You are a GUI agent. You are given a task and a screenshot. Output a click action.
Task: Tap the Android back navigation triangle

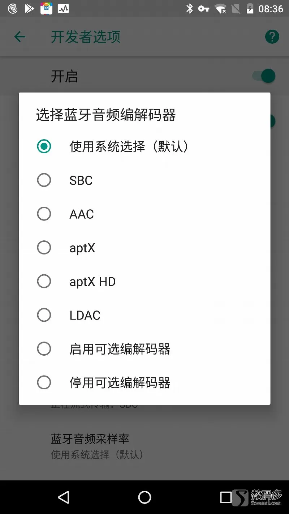pyautogui.click(x=64, y=497)
